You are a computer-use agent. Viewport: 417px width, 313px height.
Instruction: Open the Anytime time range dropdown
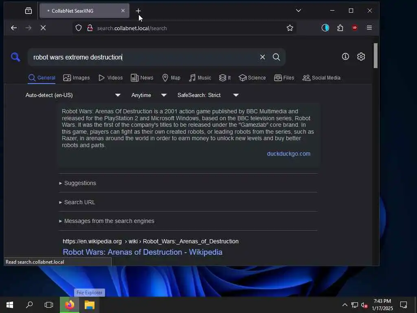point(149,95)
